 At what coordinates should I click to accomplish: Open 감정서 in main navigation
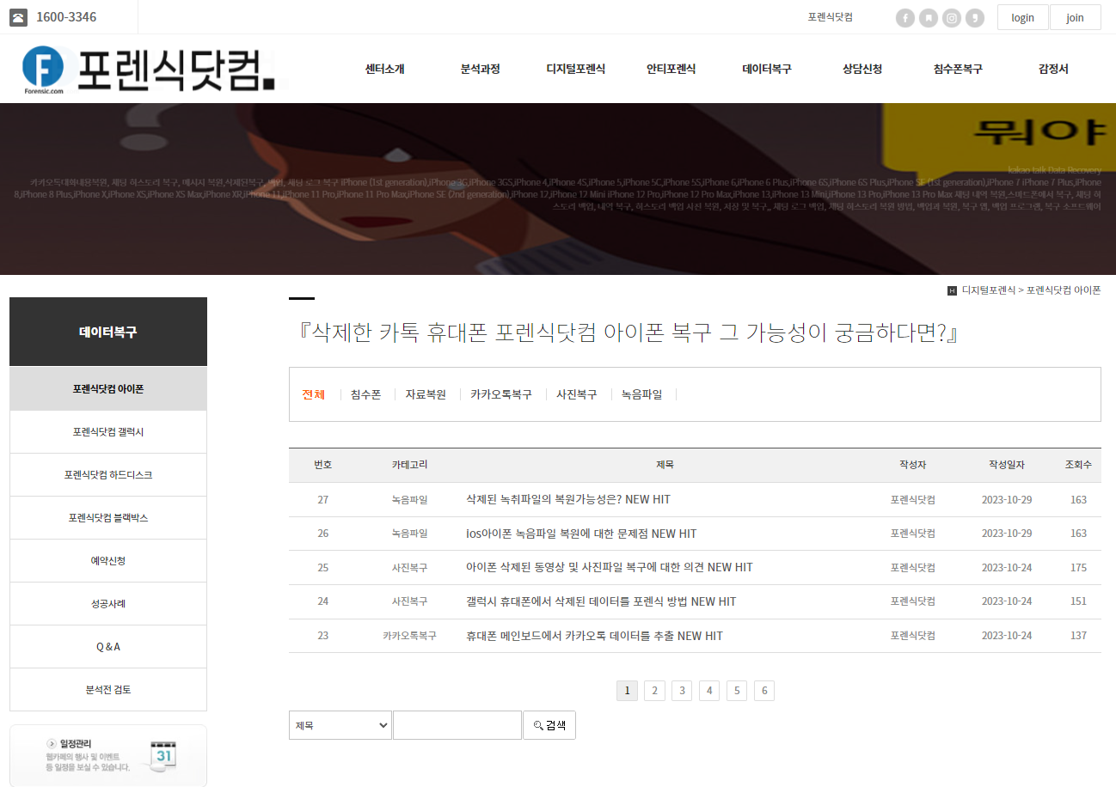pos(1053,69)
